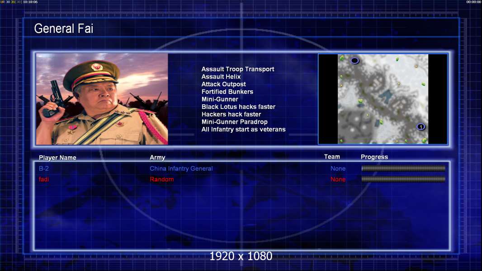The height and width of the screenshot is (271, 482).
Task: Click 'Hackers hack faster' text
Action: point(231,114)
